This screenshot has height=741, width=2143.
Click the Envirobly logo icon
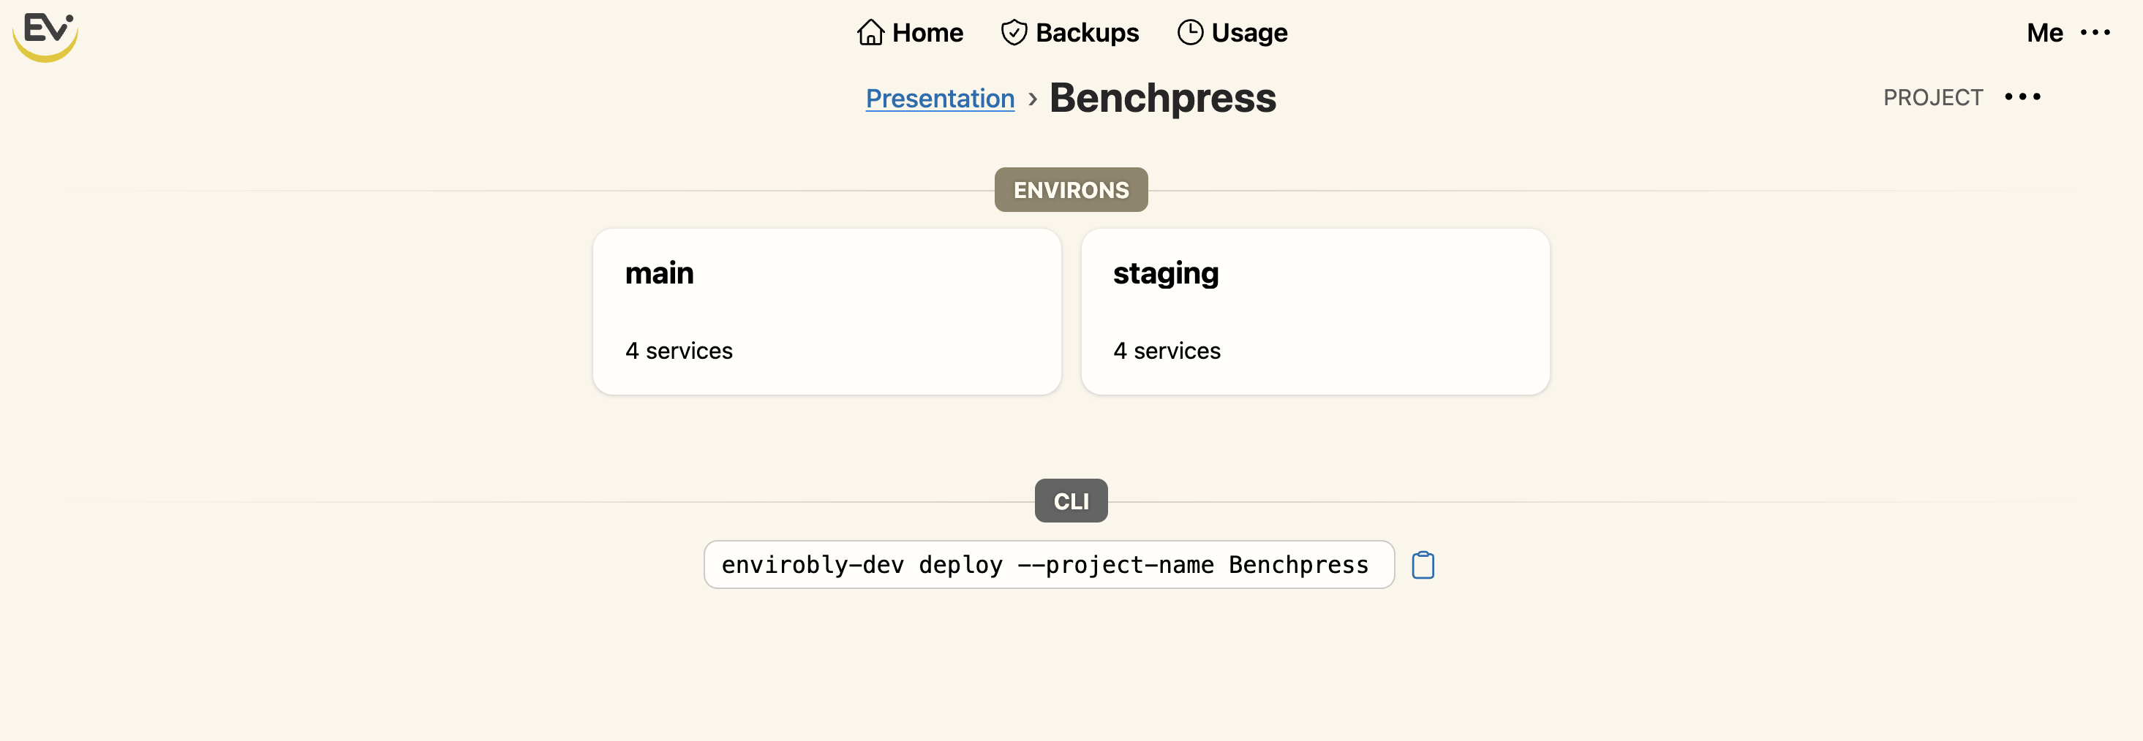[45, 36]
